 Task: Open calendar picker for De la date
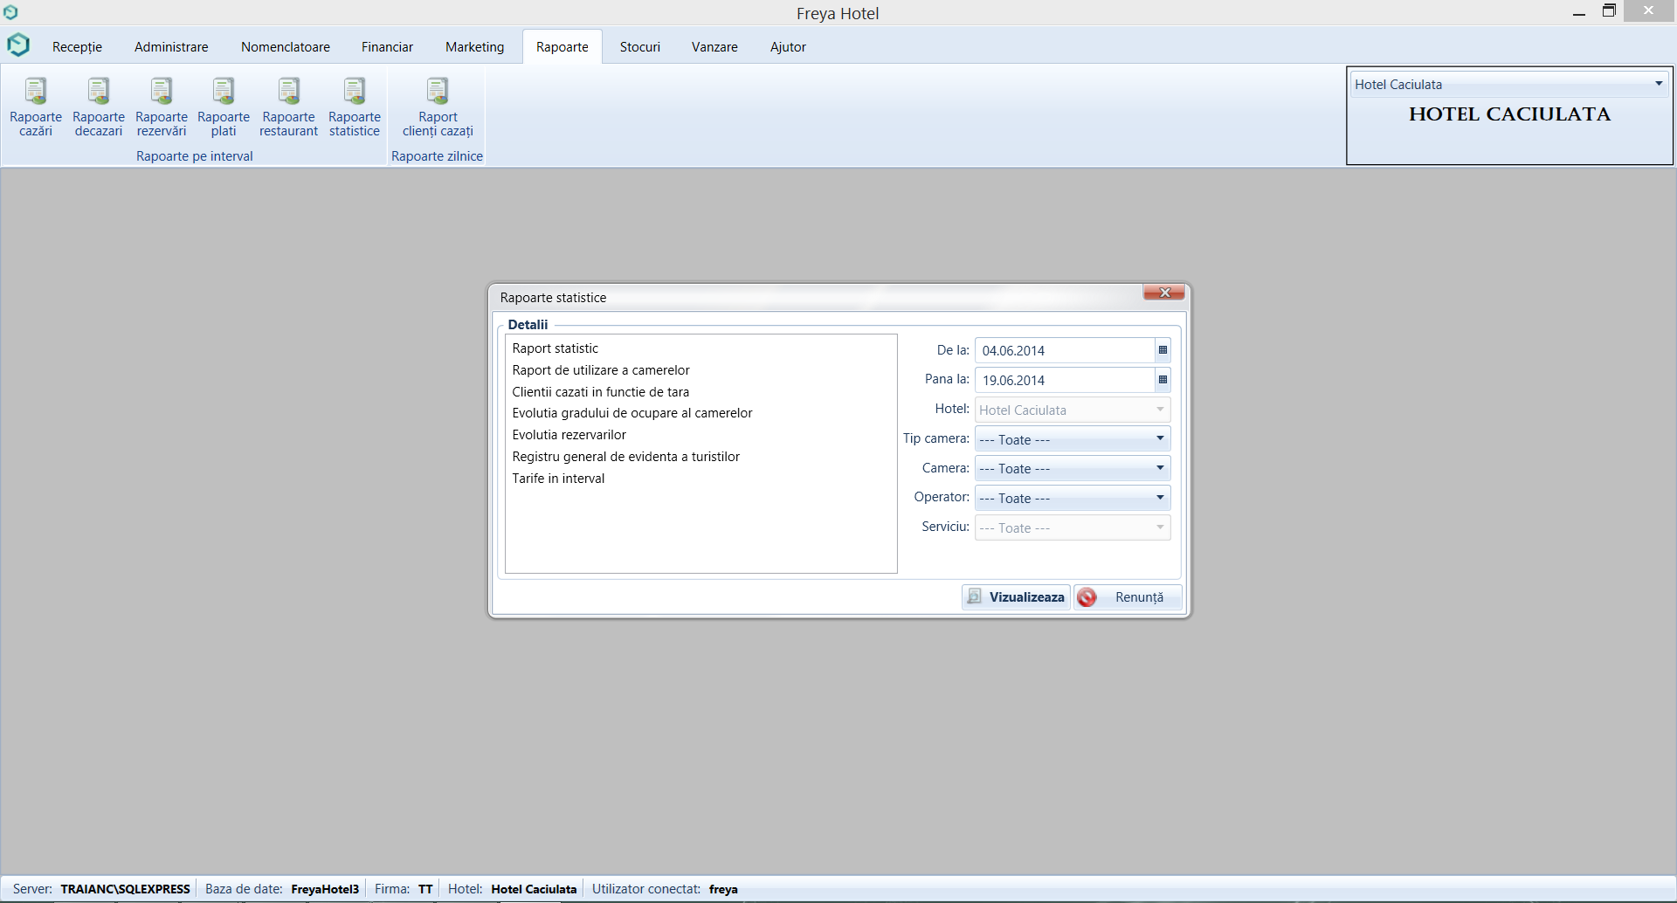tap(1163, 350)
